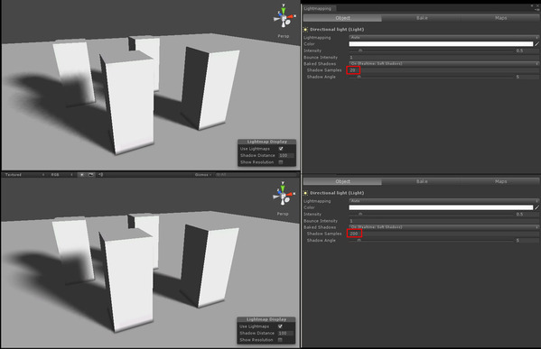Click Shadow Distance field in top scene view
541x349 pixels.
(x=286, y=155)
